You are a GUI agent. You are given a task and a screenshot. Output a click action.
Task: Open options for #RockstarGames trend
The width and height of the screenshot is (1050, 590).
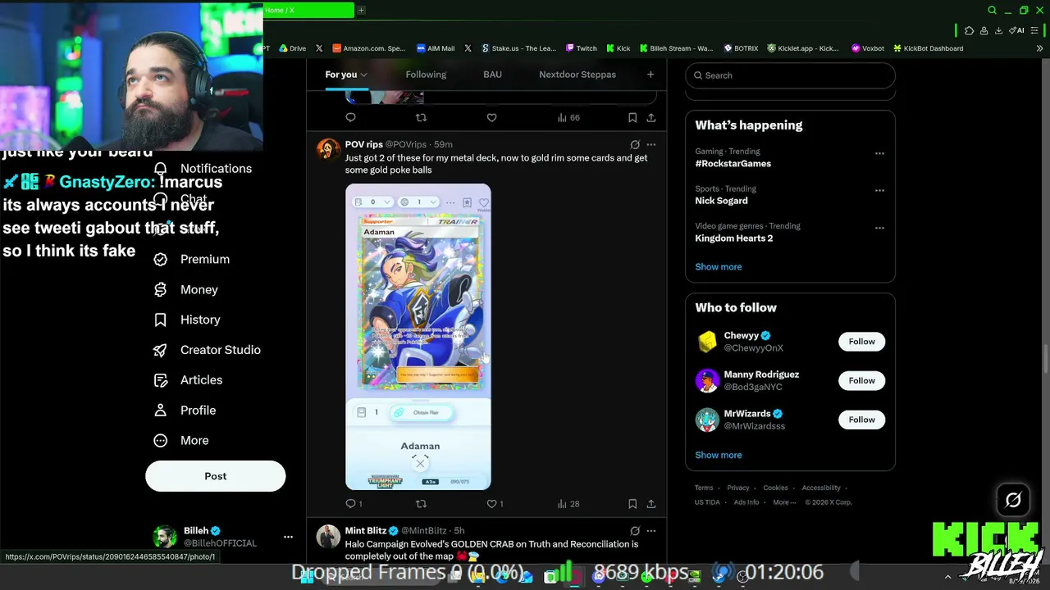(879, 153)
